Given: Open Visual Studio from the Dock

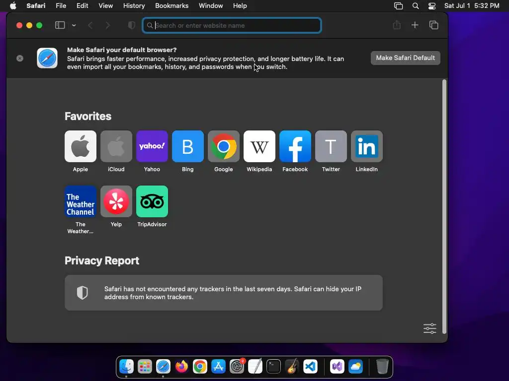Looking at the screenshot, I should pos(338,367).
